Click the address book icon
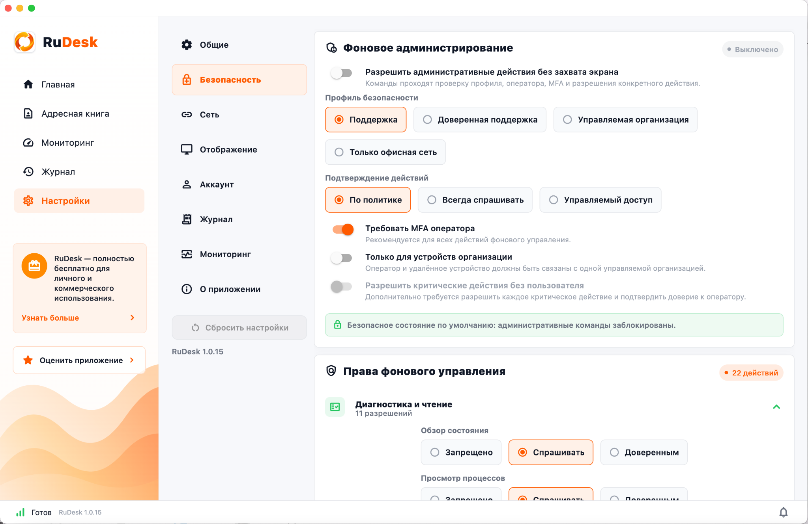Viewport: 808px width, 524px height. pyautogui.click(x=28, y=113)
